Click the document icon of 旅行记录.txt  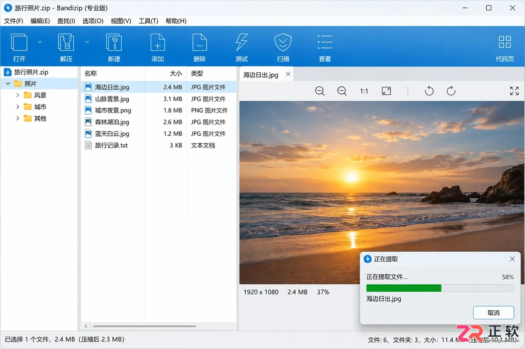88,145
